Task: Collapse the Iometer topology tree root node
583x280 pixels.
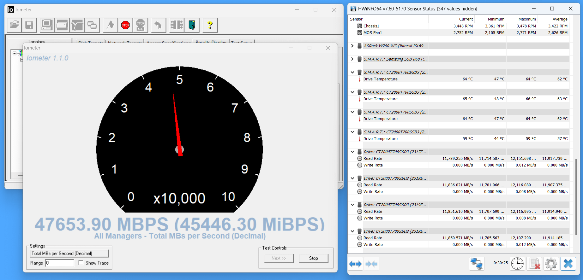Action: pyautogui.click(x=15, y=53)
